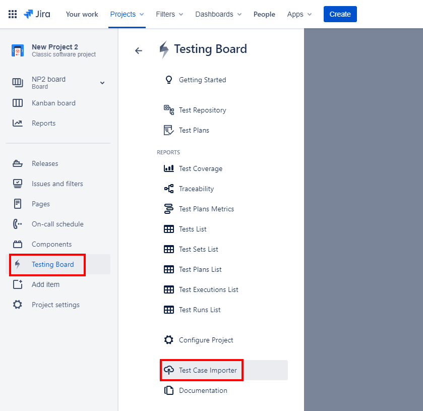Screen dimensions: 423x411
Task: Click the Add item plus icon
Action: point(18,284)
